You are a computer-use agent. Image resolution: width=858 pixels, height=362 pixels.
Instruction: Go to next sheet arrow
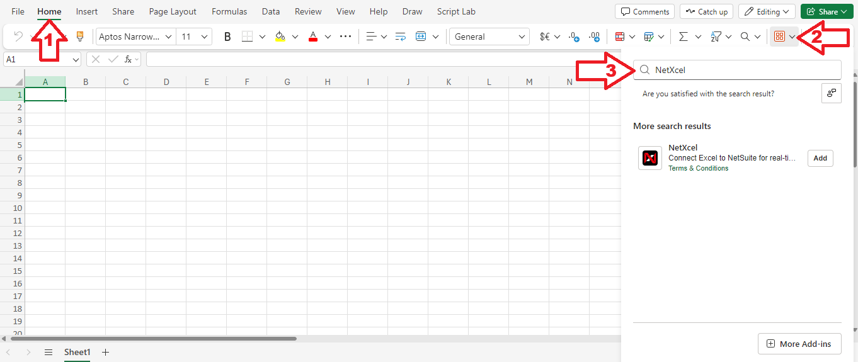point(28,353)
